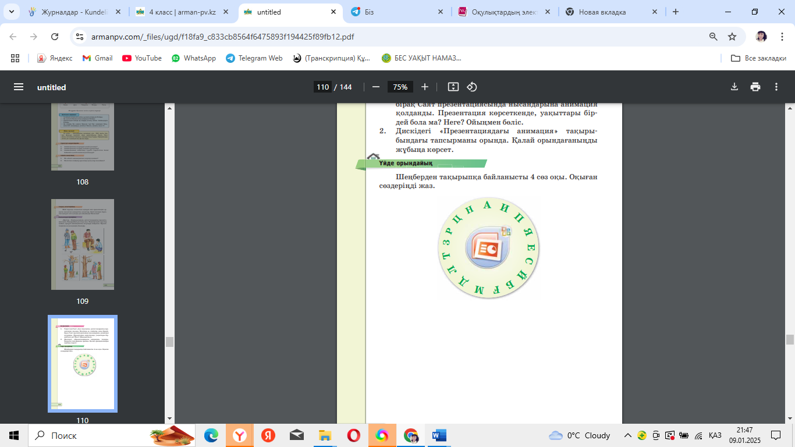Show hidden system tray icons
The image size is (795, 447).
[627, 435]
